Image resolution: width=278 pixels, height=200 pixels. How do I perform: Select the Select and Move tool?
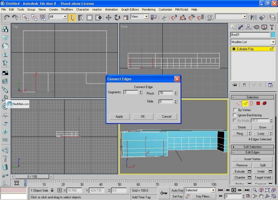(x=109, y=18)
